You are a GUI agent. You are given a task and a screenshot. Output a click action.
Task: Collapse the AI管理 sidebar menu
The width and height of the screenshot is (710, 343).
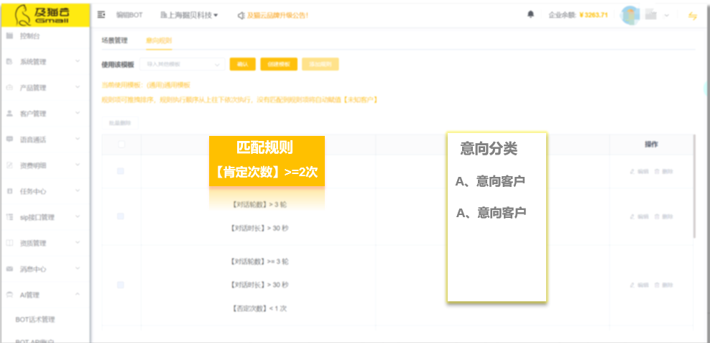click(x=77, y=295)
